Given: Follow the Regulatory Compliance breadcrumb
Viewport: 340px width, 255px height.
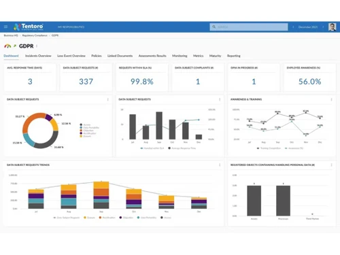Looking at the screenshot, I should [35, 35].
